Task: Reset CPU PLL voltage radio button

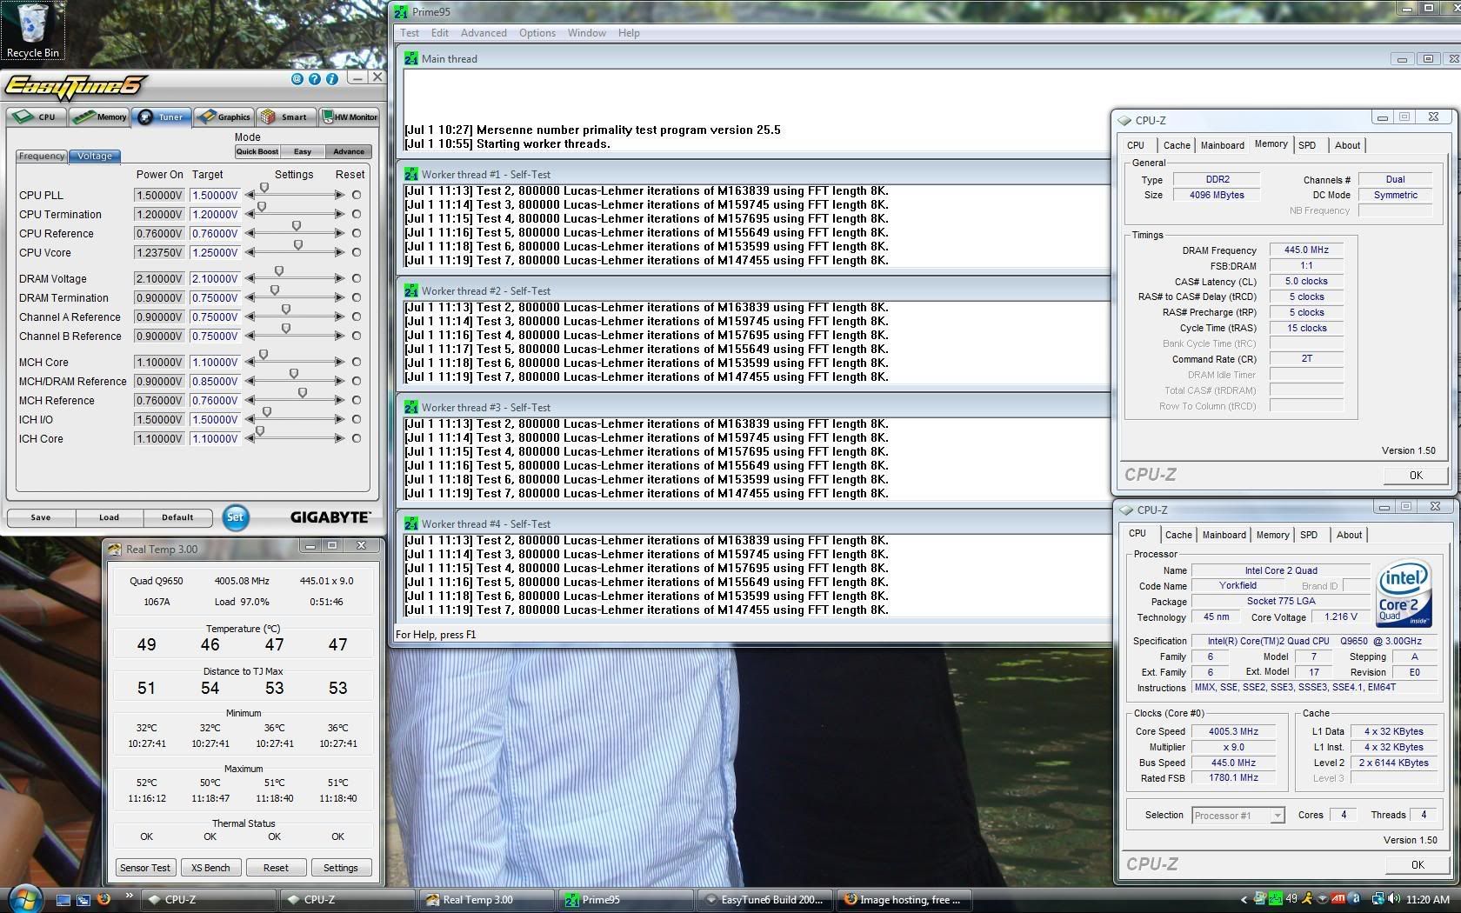Action: point(357,196)
